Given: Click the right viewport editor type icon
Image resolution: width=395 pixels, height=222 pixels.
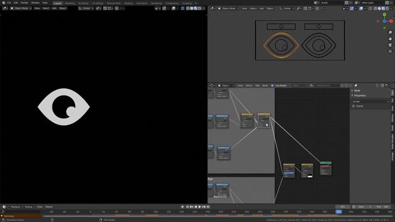Looking at the screenshot, I should click(212, 8).
